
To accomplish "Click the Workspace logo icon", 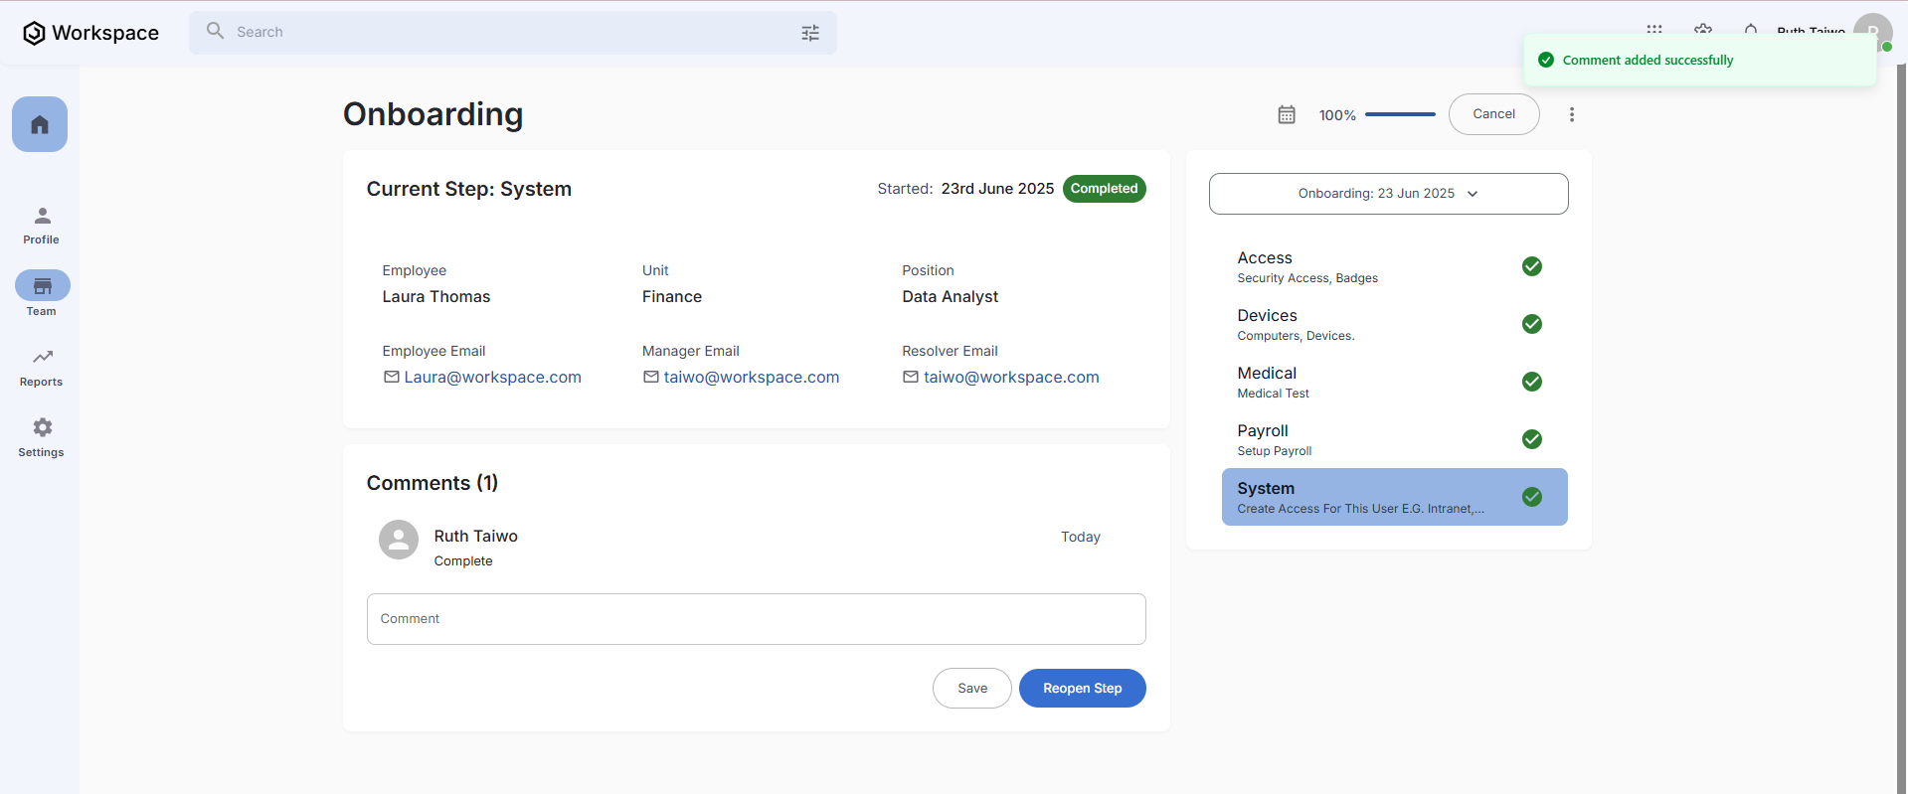I will click(34, 33).
